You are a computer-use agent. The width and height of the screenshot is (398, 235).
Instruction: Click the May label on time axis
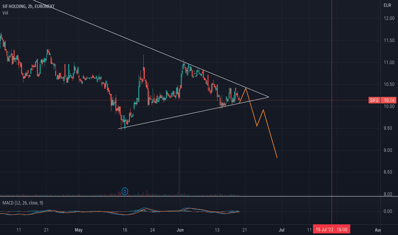(x=79, y=230)
